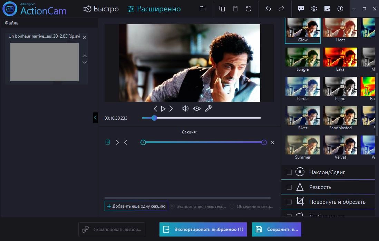The height and width of the screenshot is (241, 379).
Task: Mute the preview volume
Action: (185, 109)
